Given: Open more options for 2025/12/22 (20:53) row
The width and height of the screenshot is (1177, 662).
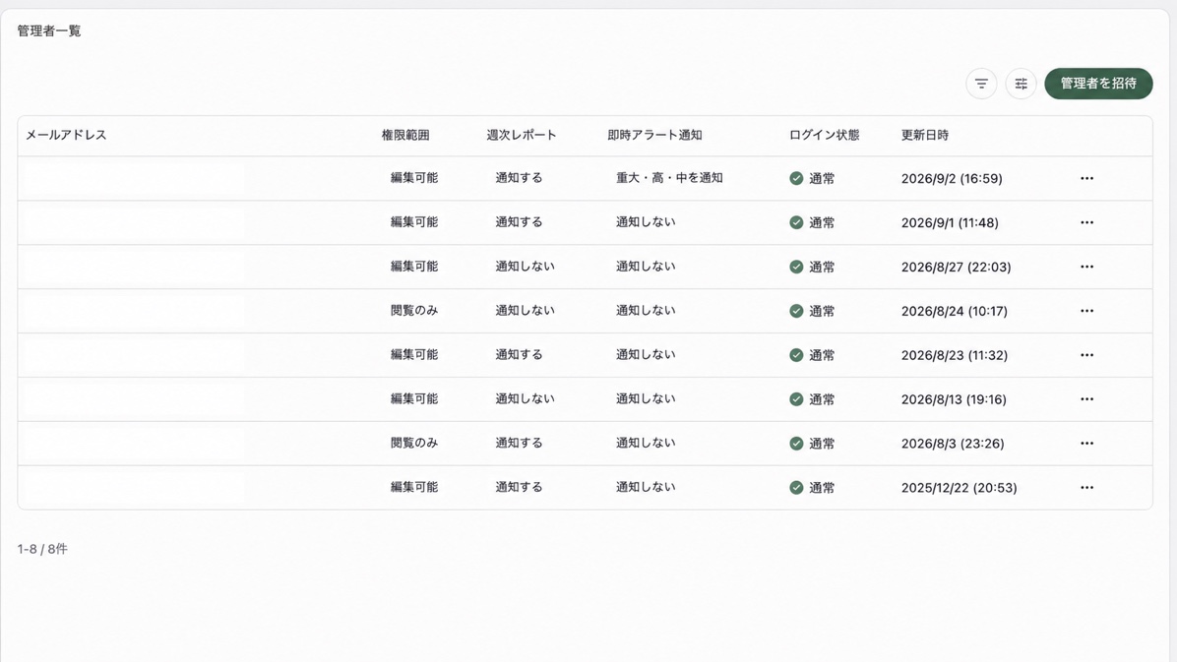Looking at the screenshot, I should point(1086,488).
